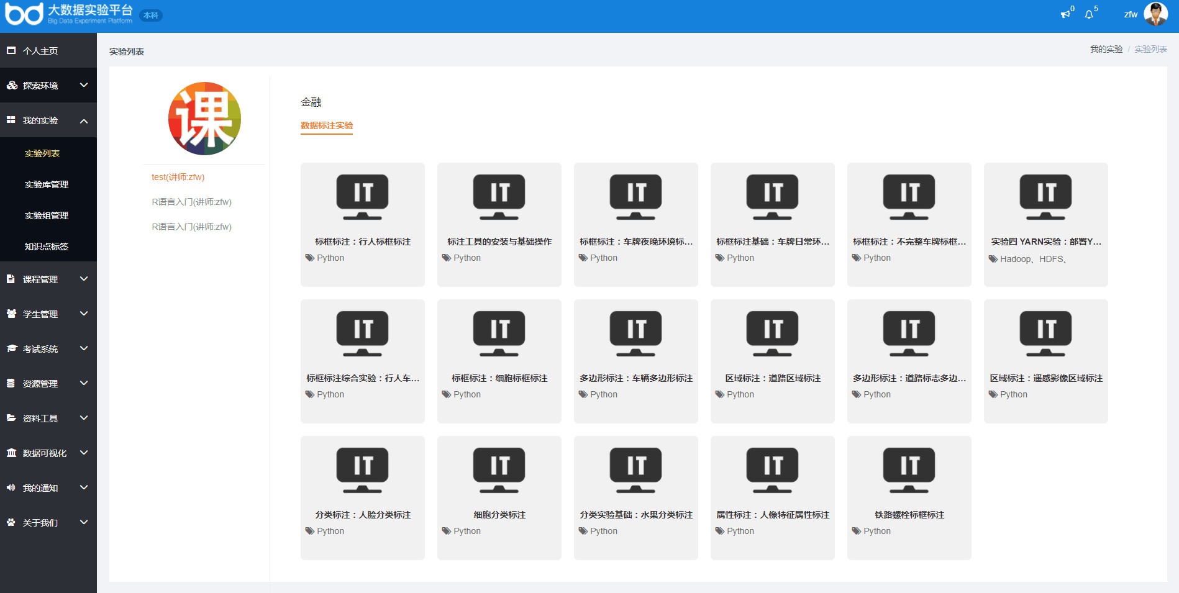This screenshot has height=593, width=1179.
Task: Click the 区域标注:道路区域标注 monitor icon
Action: click(x=772, y=333)
